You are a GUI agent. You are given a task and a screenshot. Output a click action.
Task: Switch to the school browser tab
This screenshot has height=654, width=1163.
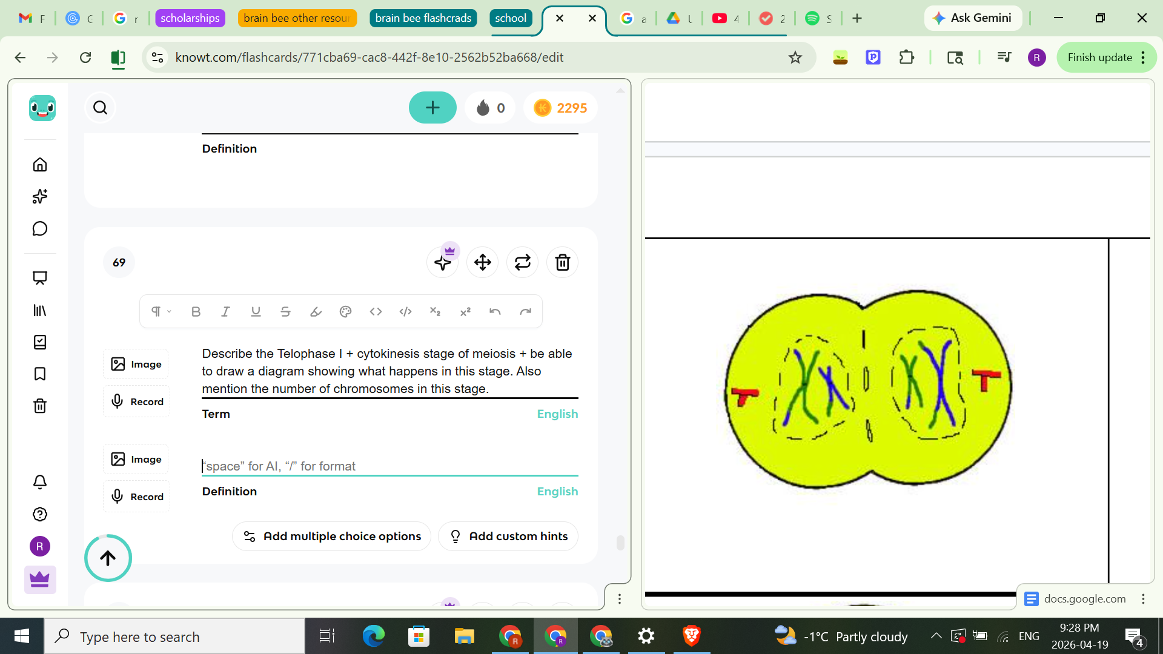(511, 18)
